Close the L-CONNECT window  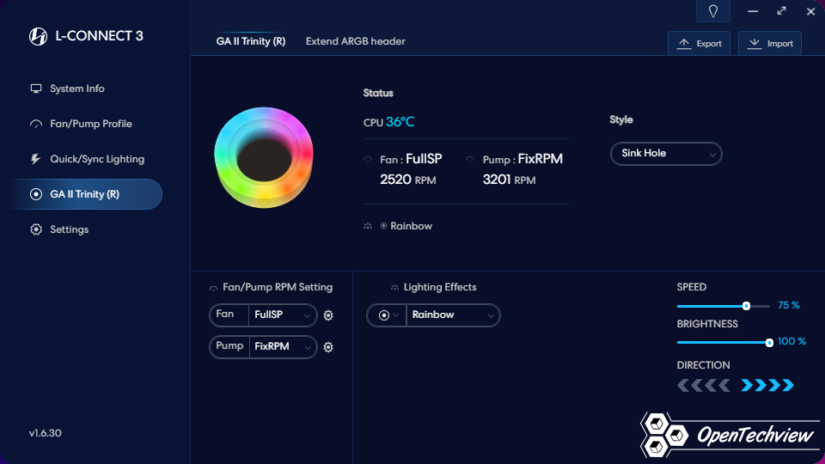click(x=810, y=11)
